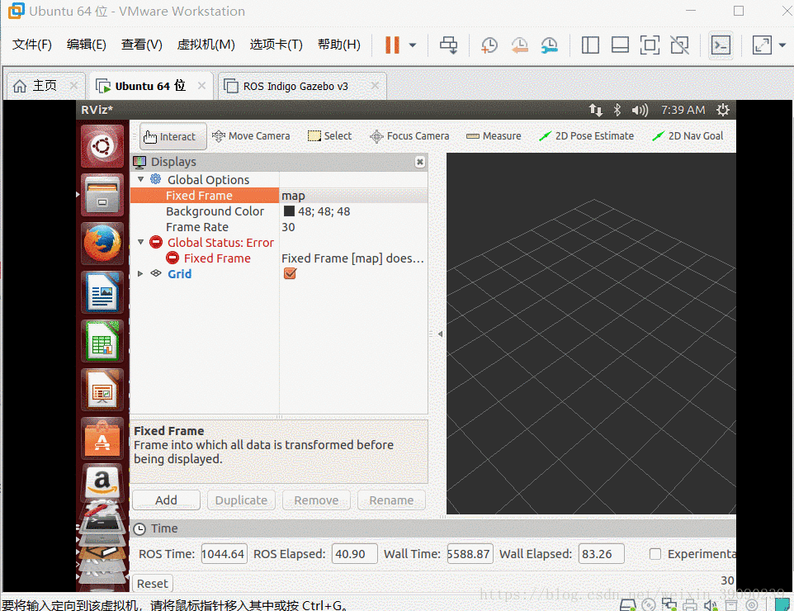Select the Interact tool in RViz
This screenshot has width=794, height=611.
coord(172,136)
